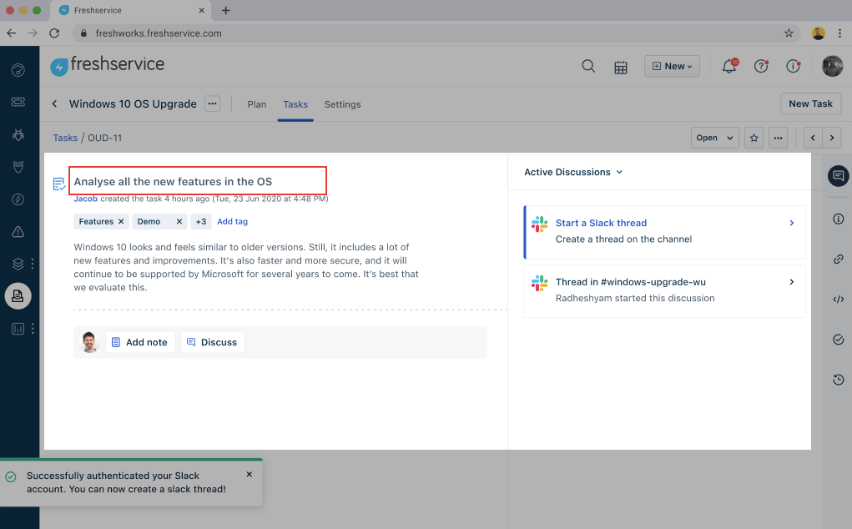Open project ellipsis menu next to title
This screenshot has width=852, height=529.
coord(213,103)
